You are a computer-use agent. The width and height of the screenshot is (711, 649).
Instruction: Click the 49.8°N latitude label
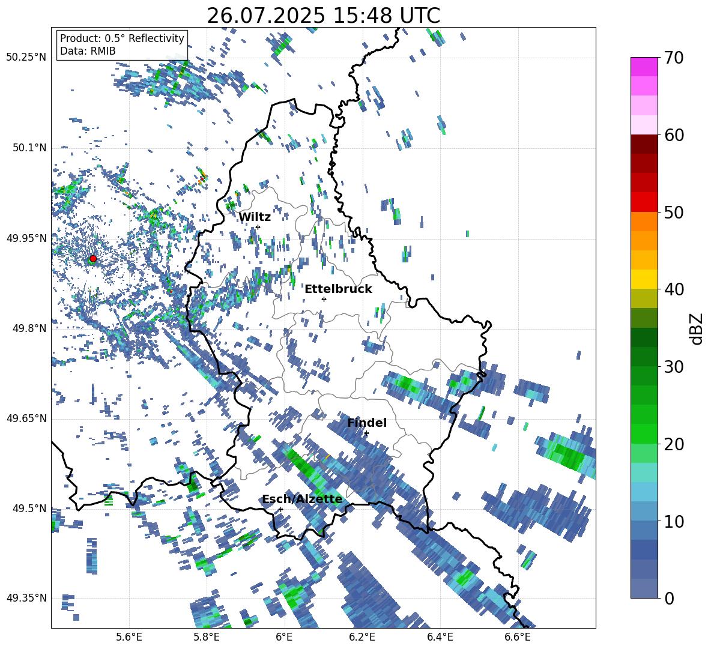[x=29, y=328]
